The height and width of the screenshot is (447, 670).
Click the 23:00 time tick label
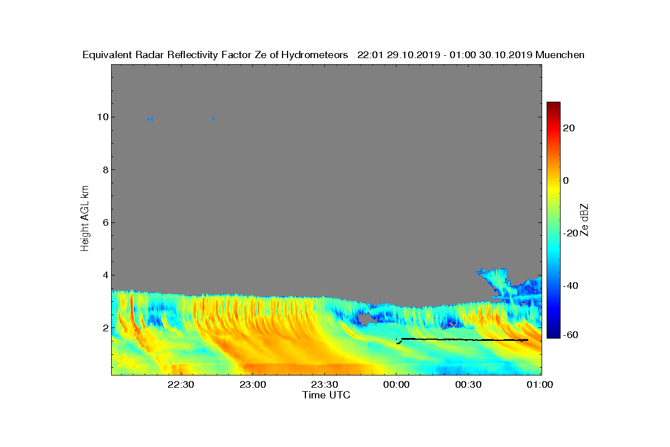click(x=252, y=385)
